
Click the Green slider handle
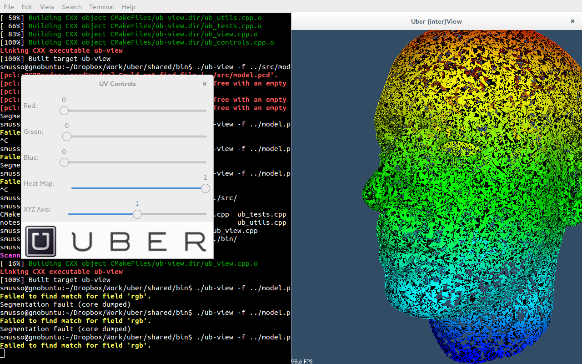pos(67,136)
